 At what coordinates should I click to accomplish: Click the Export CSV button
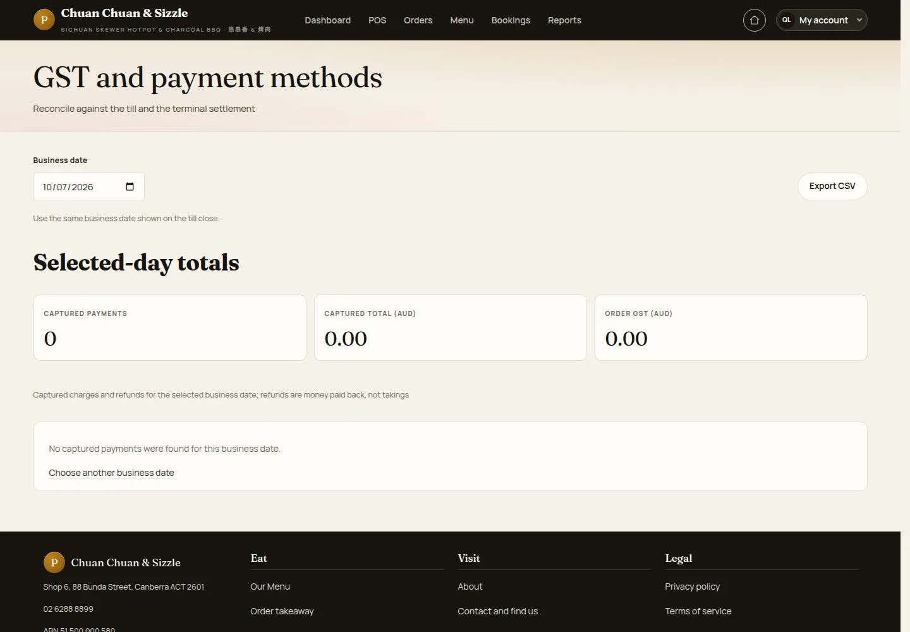[832, 186]
